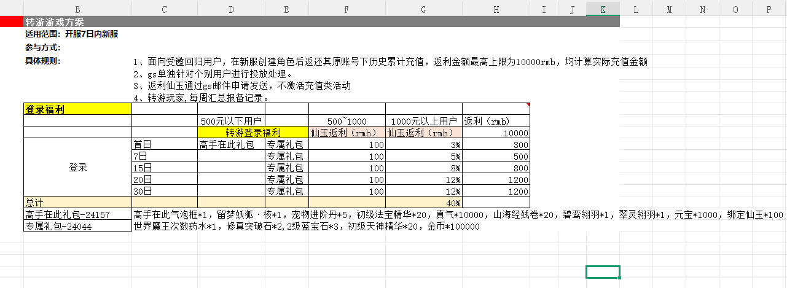The width and height of the screenshot is (787, 288).
Task: Click the 适用范围 label cell
Action: 77,34
